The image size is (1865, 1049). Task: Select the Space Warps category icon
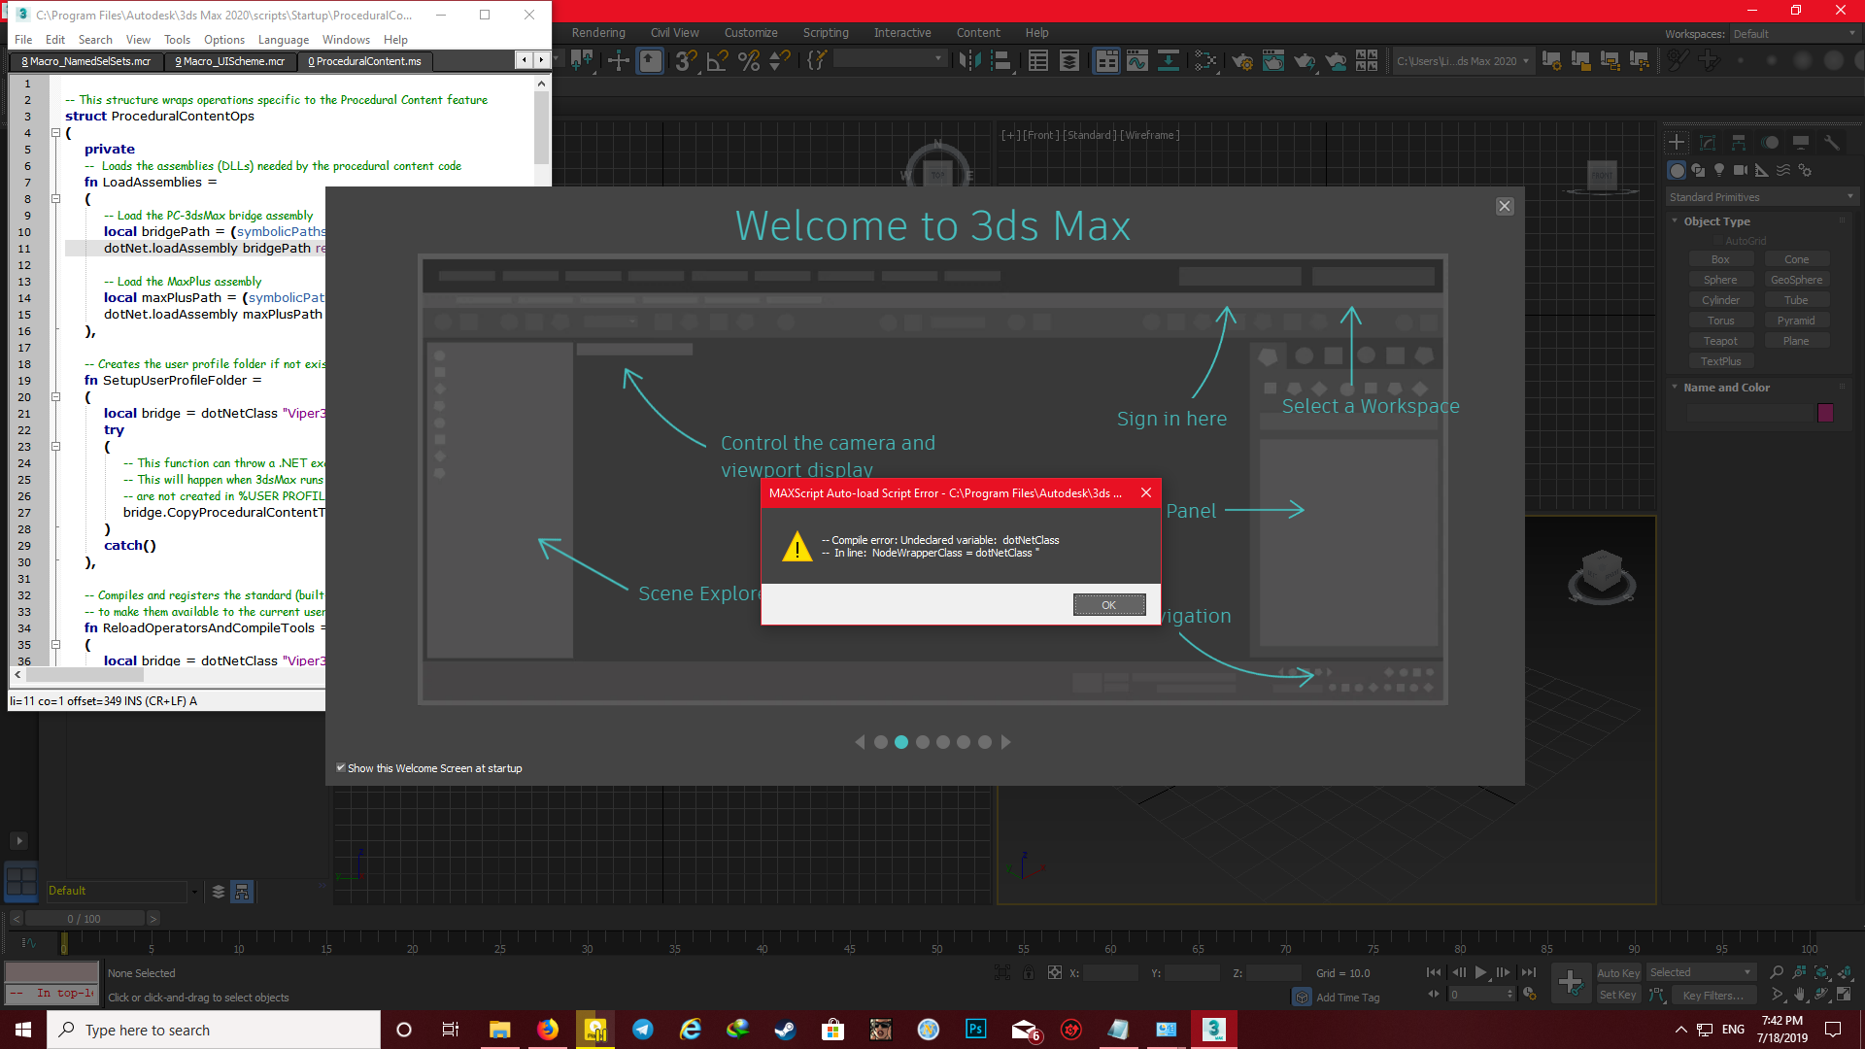(x=1783, y=171)
